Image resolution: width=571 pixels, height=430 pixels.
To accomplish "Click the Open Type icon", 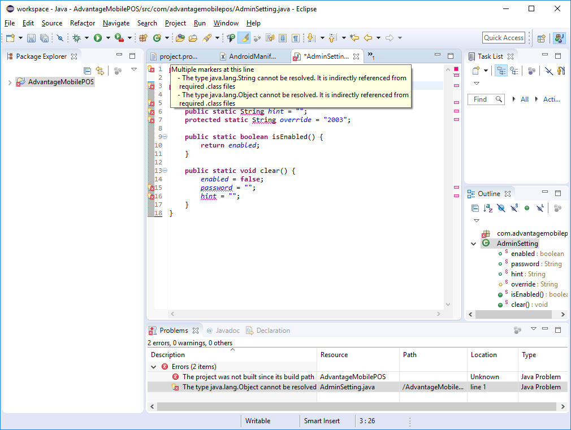I will pyautogui.click(x=180, y=38).
